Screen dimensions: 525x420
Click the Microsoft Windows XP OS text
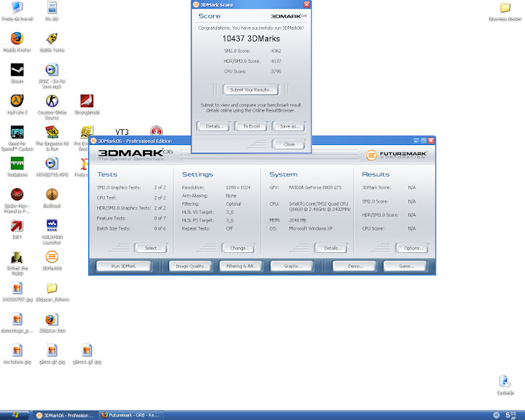[311, 228]
